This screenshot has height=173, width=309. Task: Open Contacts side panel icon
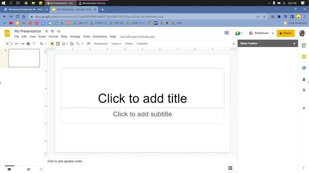[304, 79]
